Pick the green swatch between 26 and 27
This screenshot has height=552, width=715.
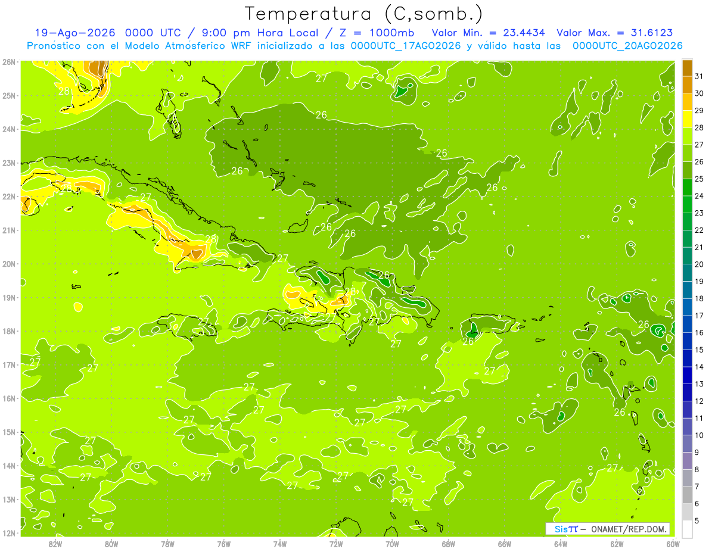click(687, 153)
